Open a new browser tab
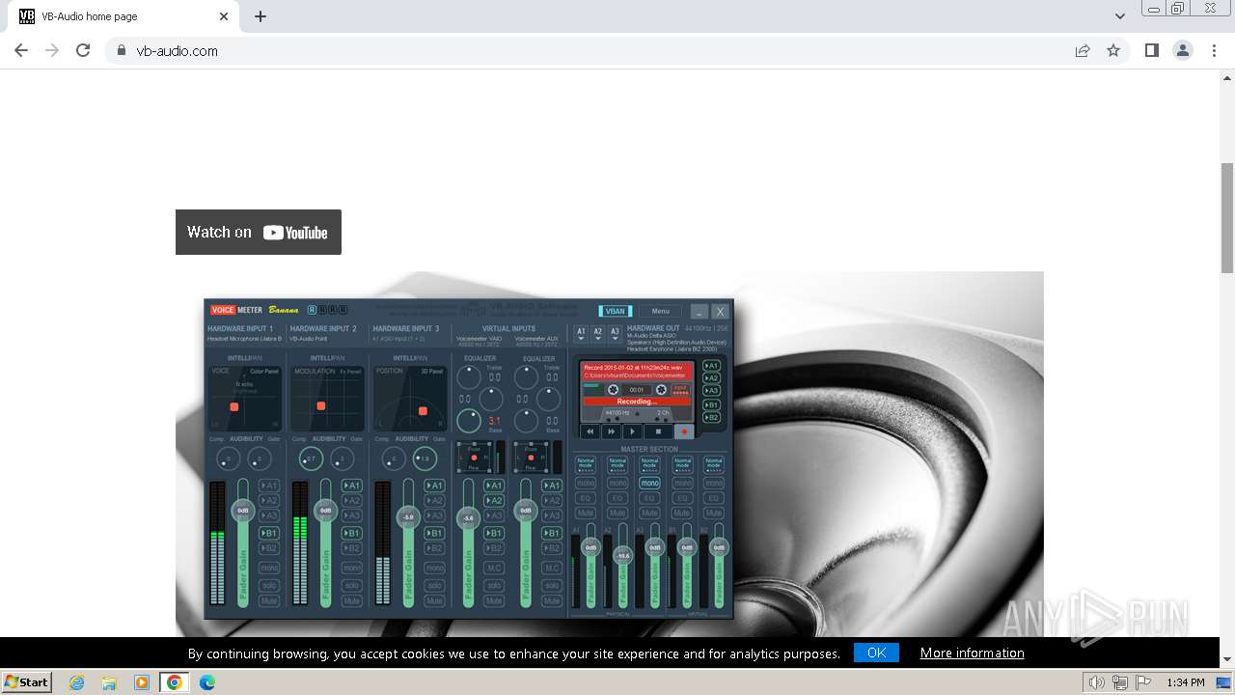Image resolution: width=1235 pixels, height=695 pixels. tap(261, 16)
